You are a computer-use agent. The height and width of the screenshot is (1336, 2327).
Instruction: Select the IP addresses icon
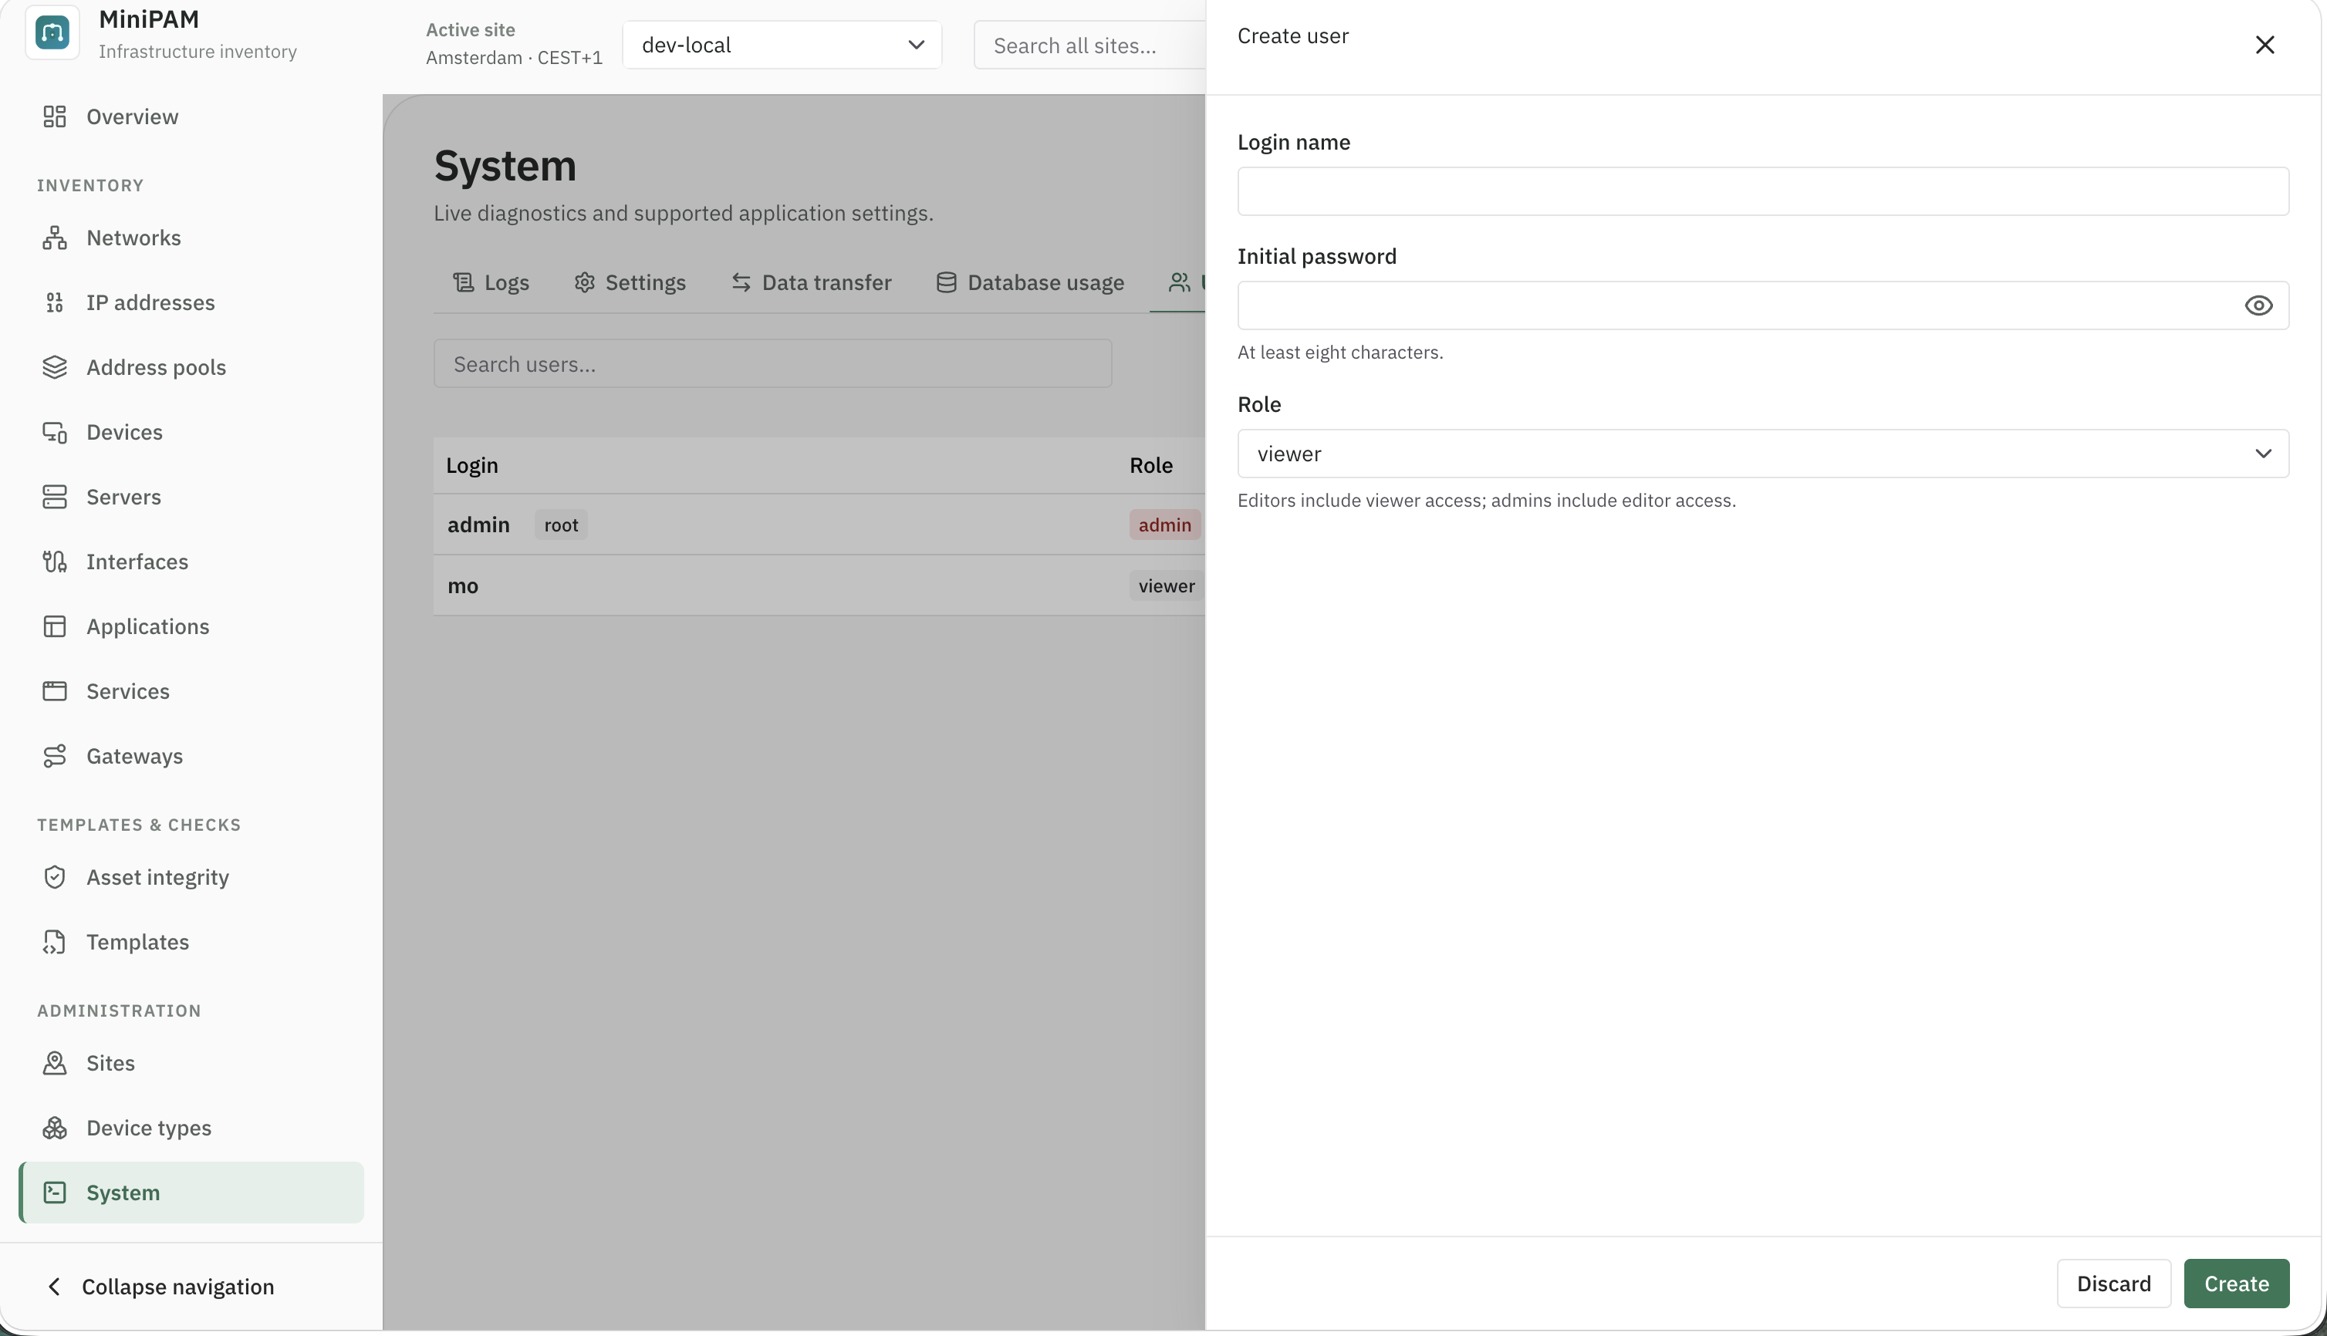coord(54,303)
